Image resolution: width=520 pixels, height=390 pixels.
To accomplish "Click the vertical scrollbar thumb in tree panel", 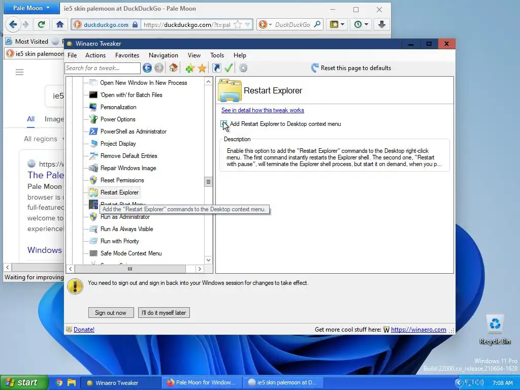I will pyautogui.click(x=208, y=182).
